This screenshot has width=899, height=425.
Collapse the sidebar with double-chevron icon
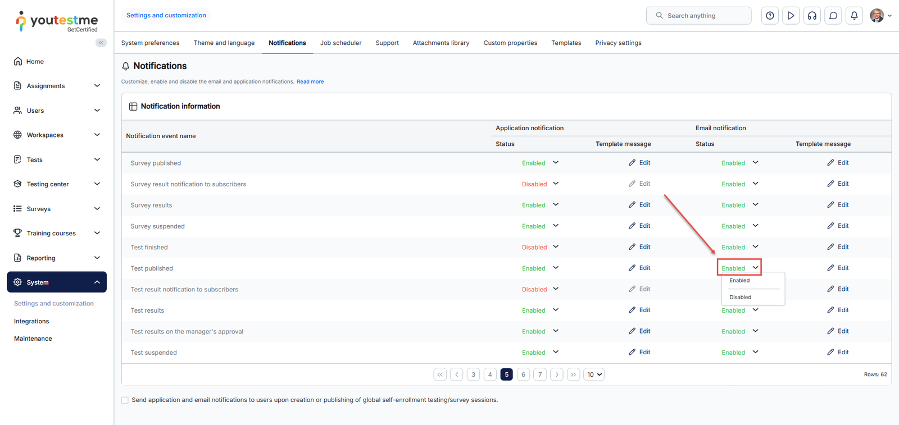click(101, 43)
